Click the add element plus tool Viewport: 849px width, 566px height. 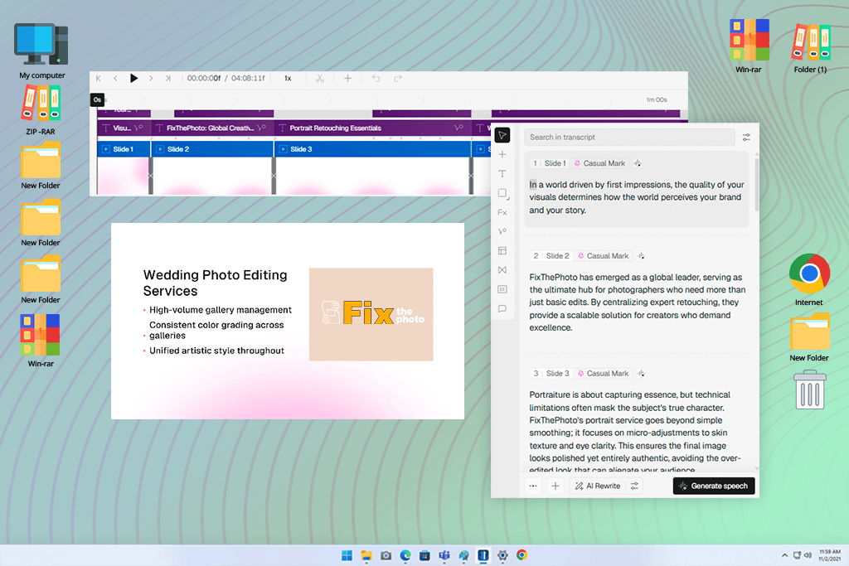pos(502,155)
